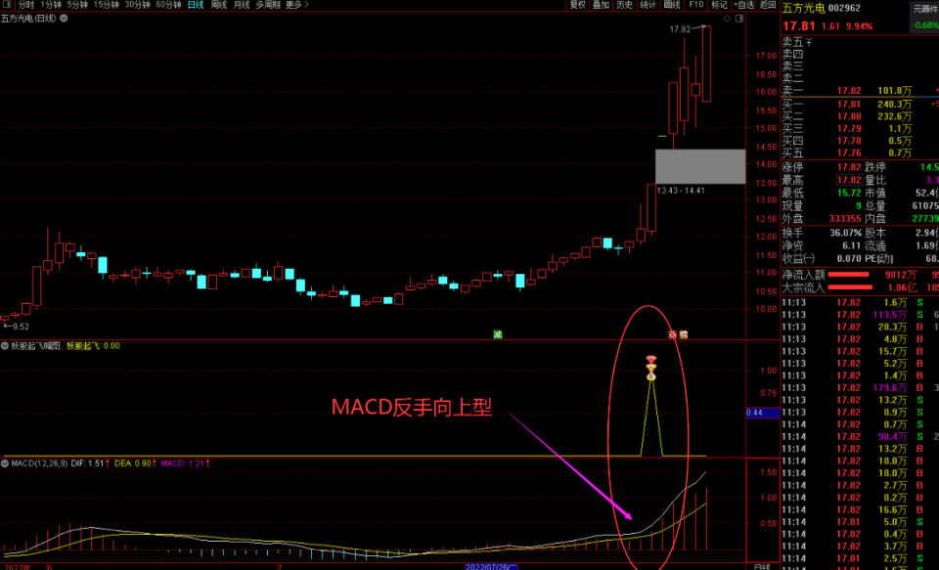Click the 标记 mark button
Viewport: 939px width, 570px height.
pyautogui.click(x=719, y=5)
